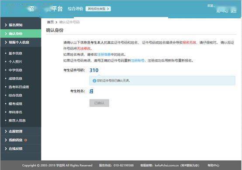242x170 pixels.
Task: Click the 确认证件号码 breadcrumb text
Action: (x=69, y=22)
